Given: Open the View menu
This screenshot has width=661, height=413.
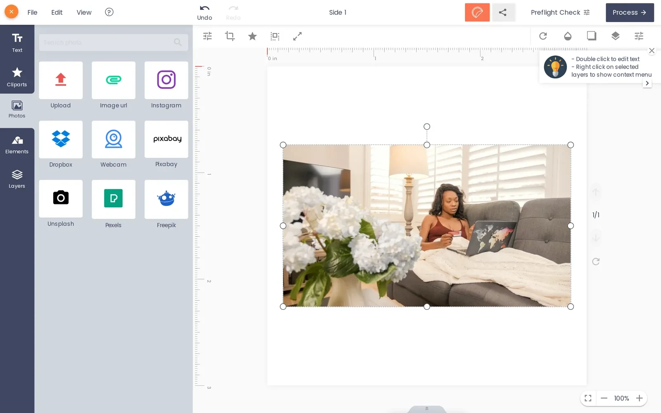Looking at the screenshot, I should point(84,12).
